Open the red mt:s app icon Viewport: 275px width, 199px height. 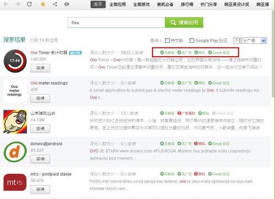click(15, 183)
